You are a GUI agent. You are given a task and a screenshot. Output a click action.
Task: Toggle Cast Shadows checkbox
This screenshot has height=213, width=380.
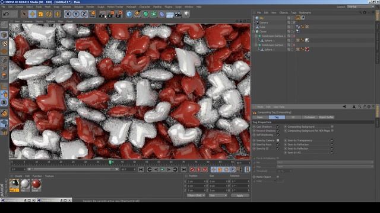tap(278, 127)
